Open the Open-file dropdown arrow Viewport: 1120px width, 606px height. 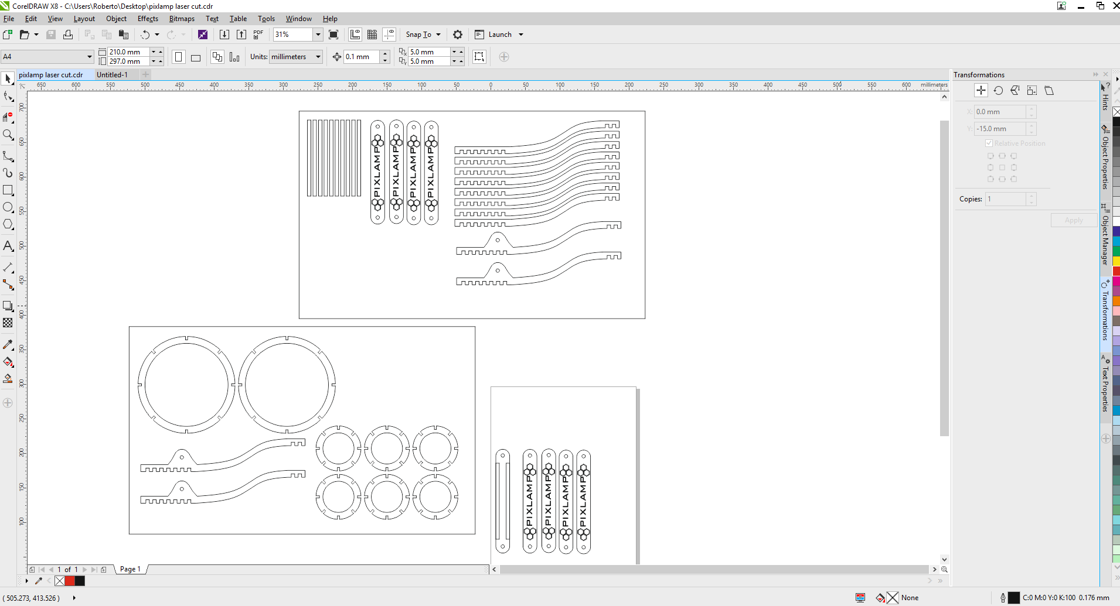[36, 35]
